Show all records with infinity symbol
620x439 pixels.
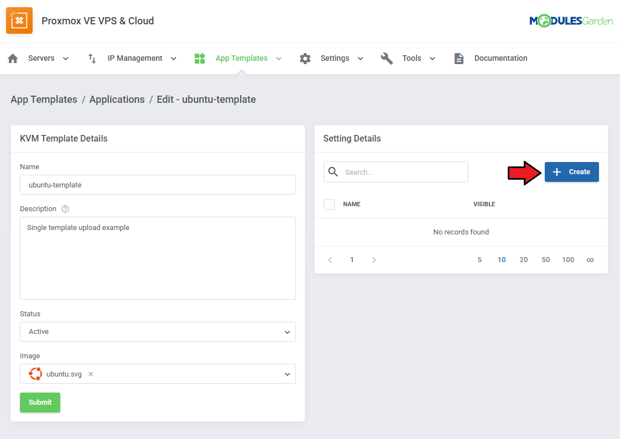(590, 260)
